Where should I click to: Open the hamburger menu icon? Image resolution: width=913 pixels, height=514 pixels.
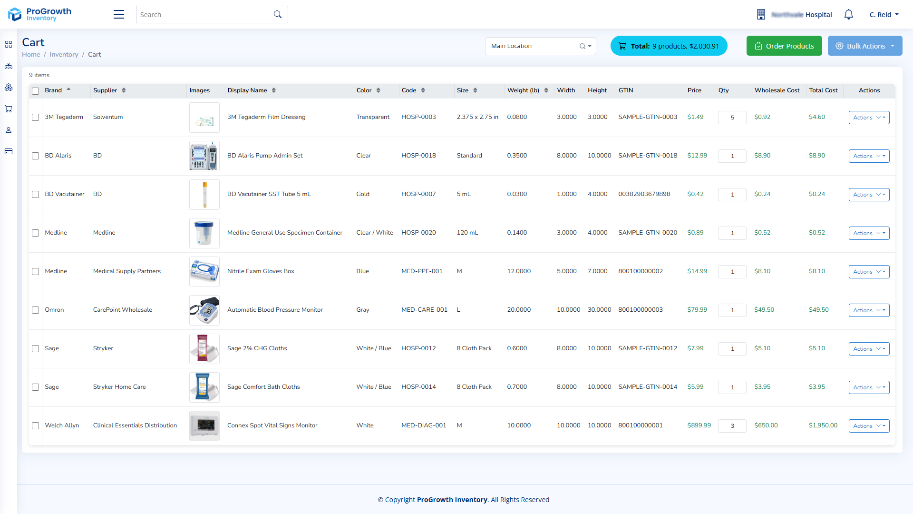(118, 14)
